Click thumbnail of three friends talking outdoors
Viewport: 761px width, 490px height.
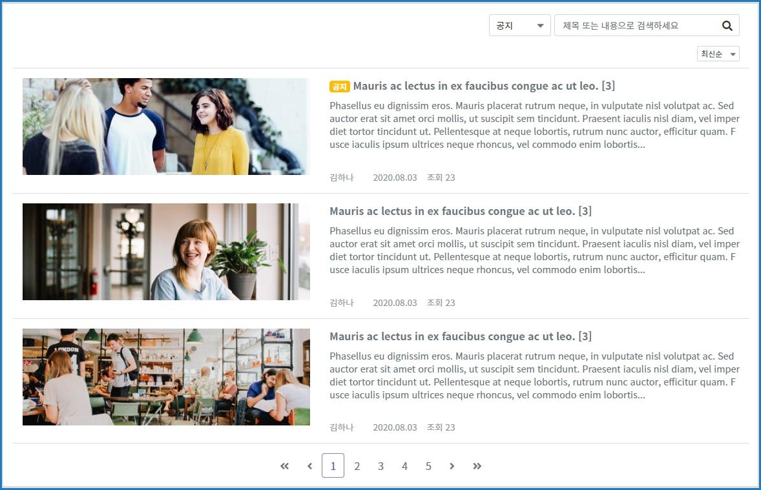(x=166, y=127)
